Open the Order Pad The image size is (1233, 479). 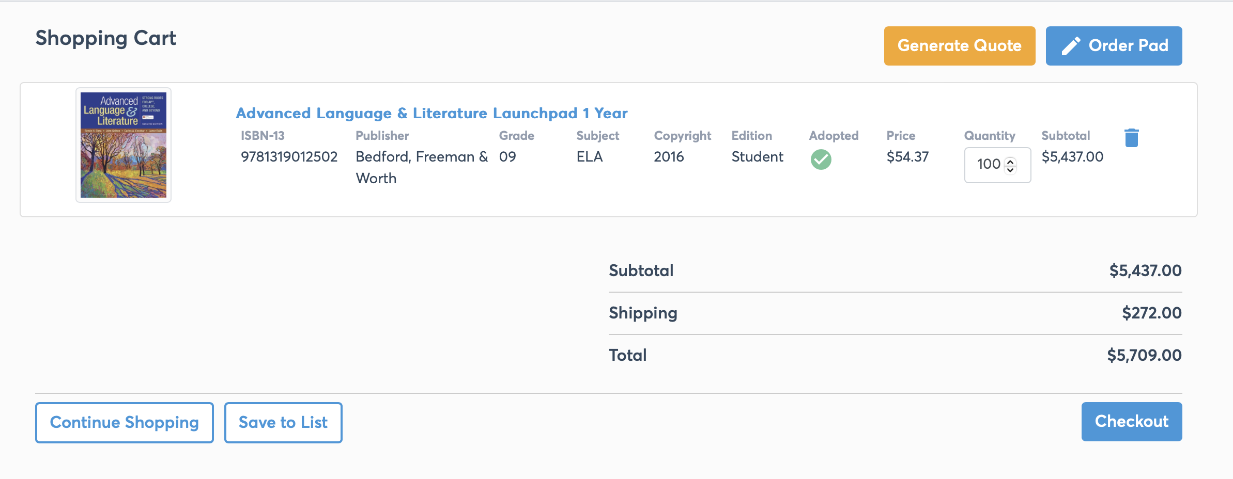point(1114,46)
